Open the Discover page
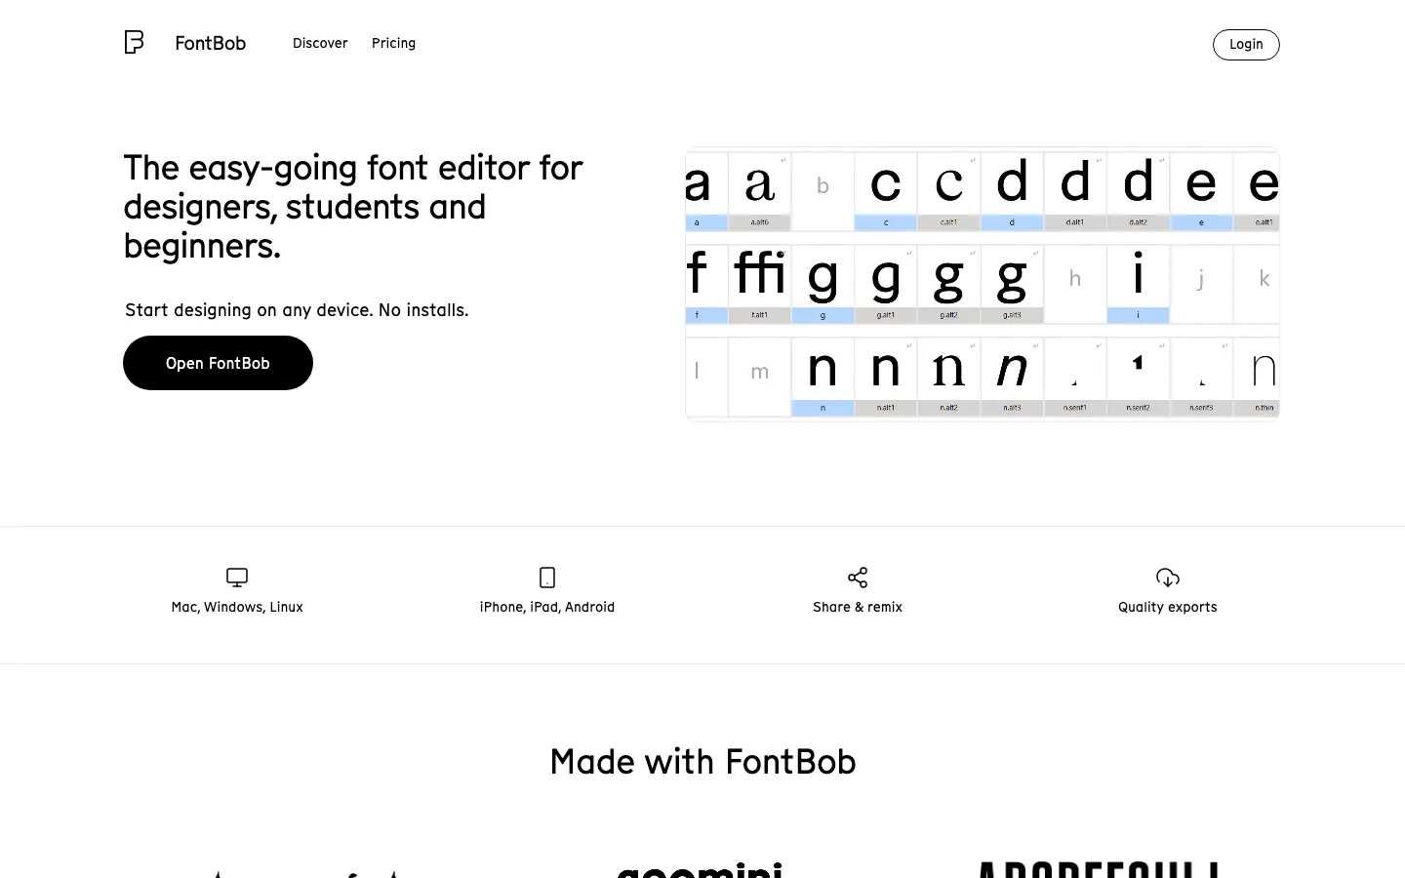 (x=320, y=43)
